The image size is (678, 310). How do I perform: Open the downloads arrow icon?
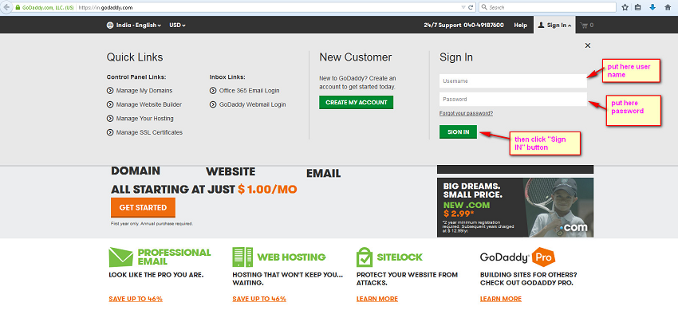coord(652,7)
